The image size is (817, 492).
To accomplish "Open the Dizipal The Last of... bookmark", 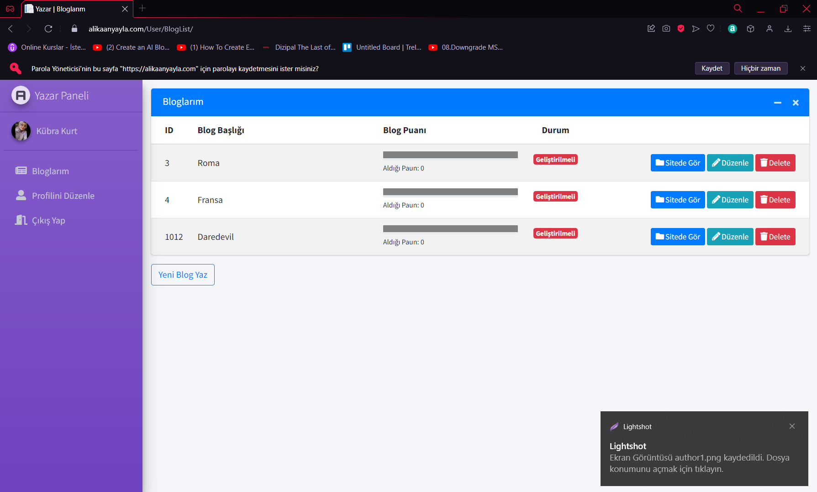I will click(x=299, y=47).
